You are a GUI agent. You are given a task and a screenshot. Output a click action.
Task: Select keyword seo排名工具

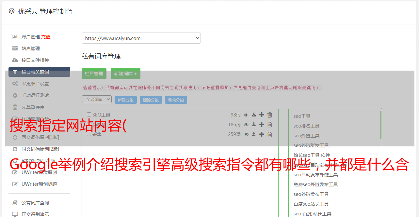click(307, 126)
